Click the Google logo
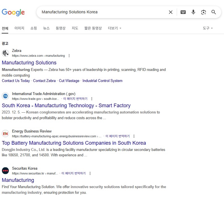 click(13, 12)
